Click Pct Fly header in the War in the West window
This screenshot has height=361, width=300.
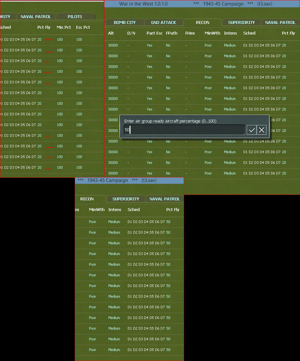[288, 33]
